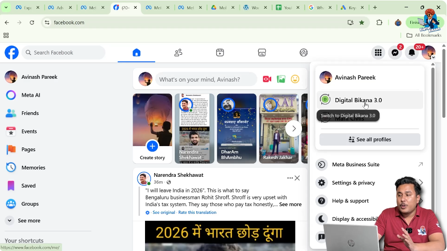
Task: Open Messenger chats icon
Action: click(395, 53)
